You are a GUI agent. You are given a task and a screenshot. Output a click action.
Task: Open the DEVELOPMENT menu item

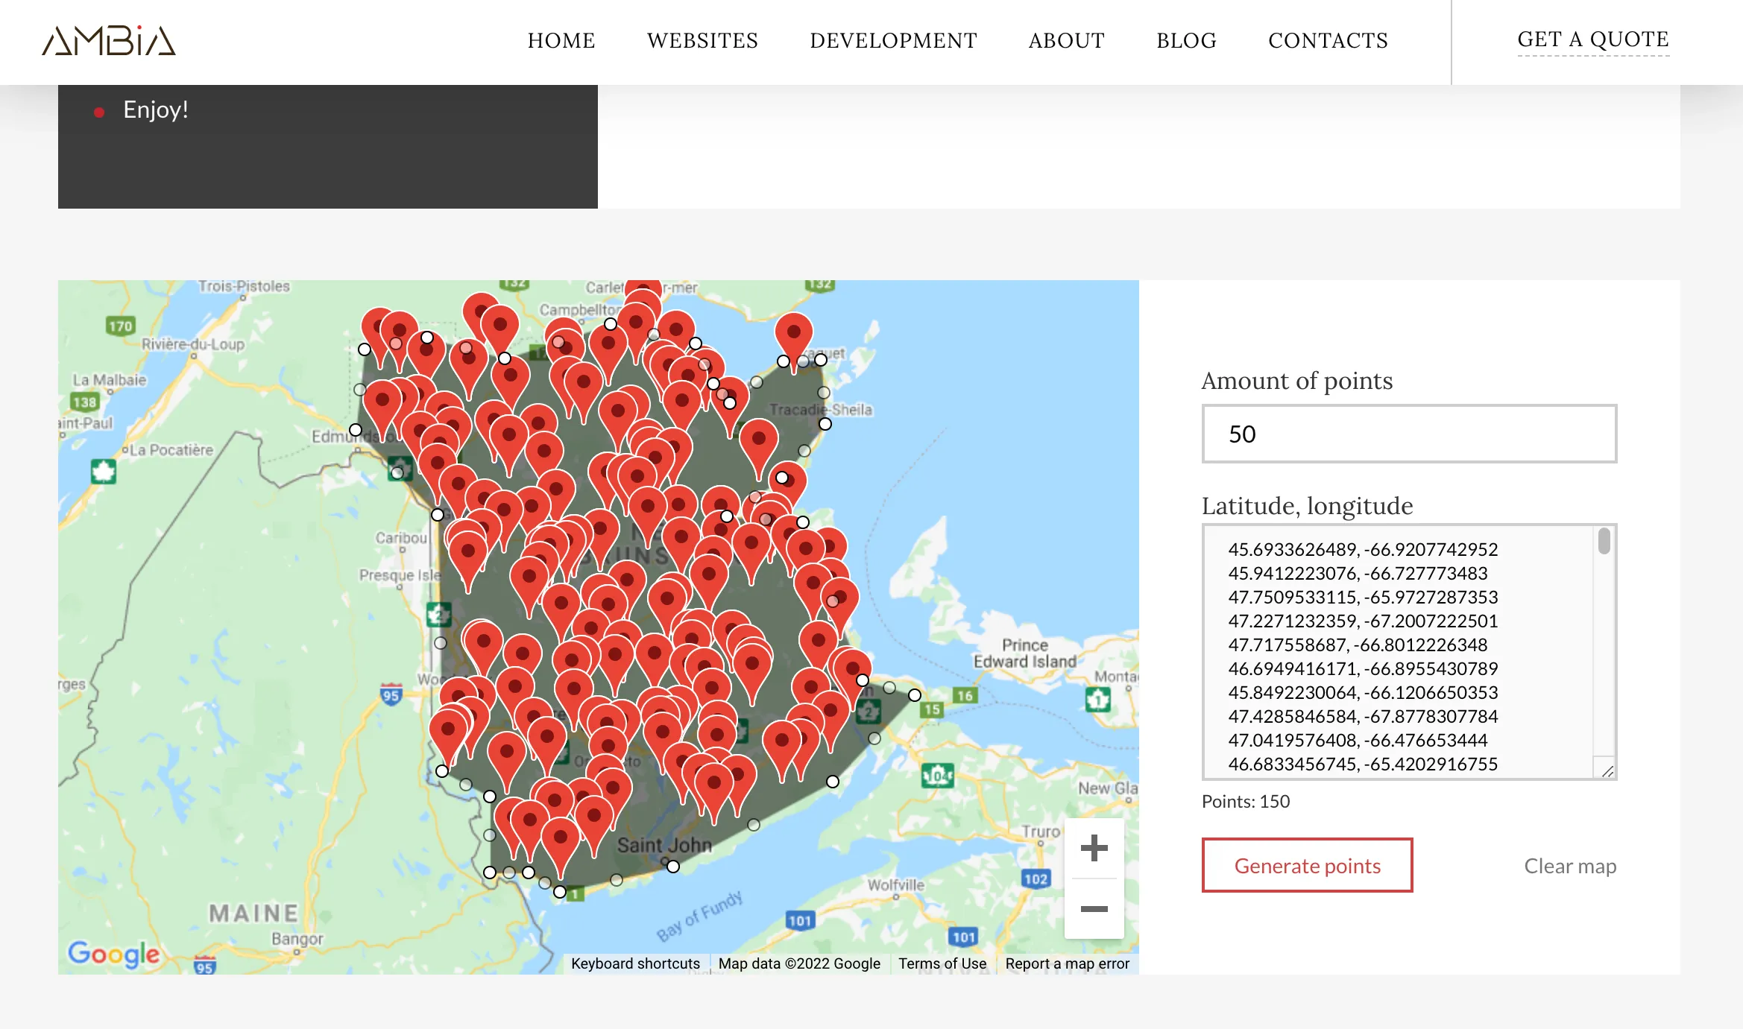pyautogui.click(x=893, y=40)
